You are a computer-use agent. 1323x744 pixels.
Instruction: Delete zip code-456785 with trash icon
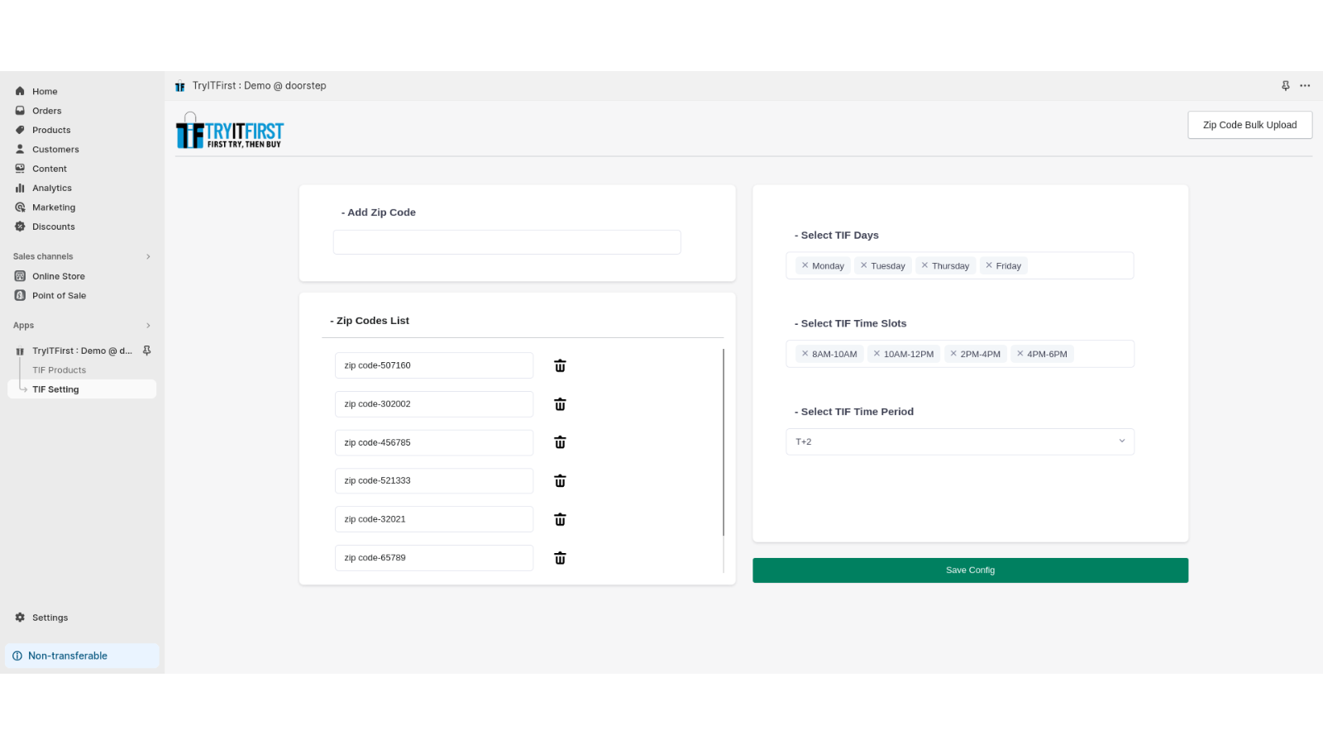[560, 442]
